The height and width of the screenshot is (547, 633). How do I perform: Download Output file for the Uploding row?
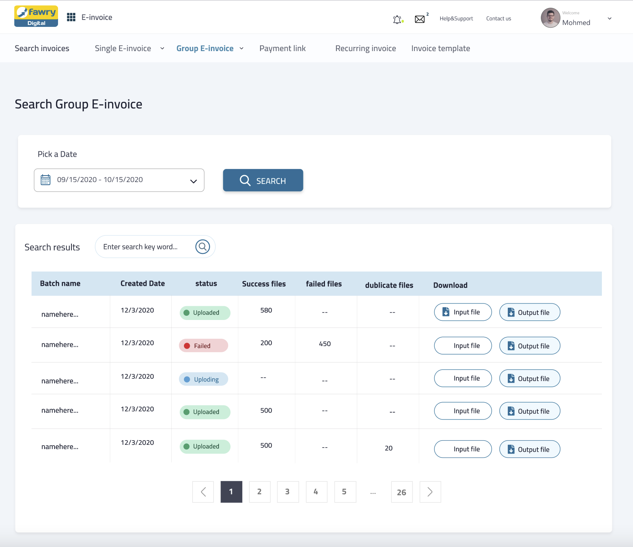(530, 378)
